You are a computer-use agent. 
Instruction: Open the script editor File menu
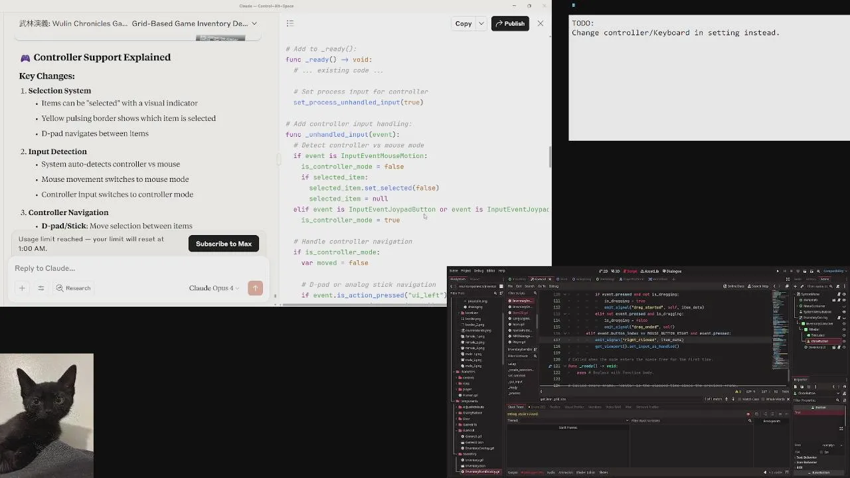(510, 286)
